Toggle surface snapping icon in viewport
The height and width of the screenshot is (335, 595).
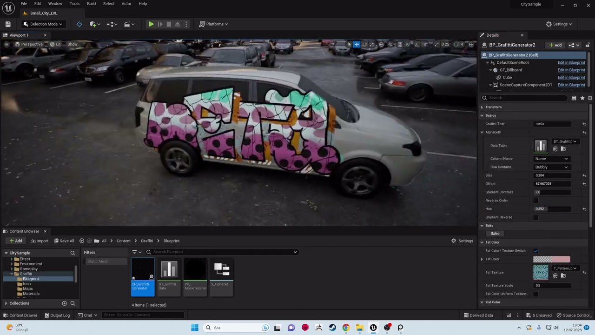(390, 45)
